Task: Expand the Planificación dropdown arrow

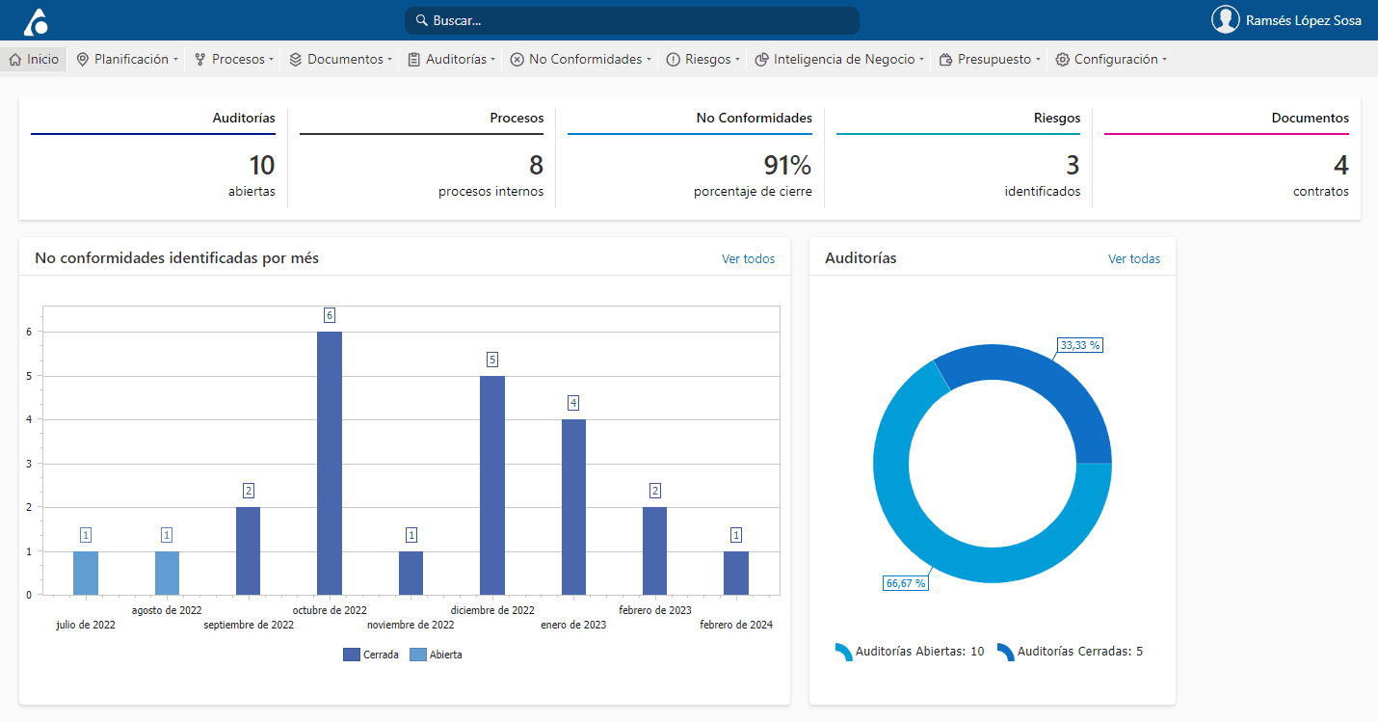Action: click(x=175, y=60)
